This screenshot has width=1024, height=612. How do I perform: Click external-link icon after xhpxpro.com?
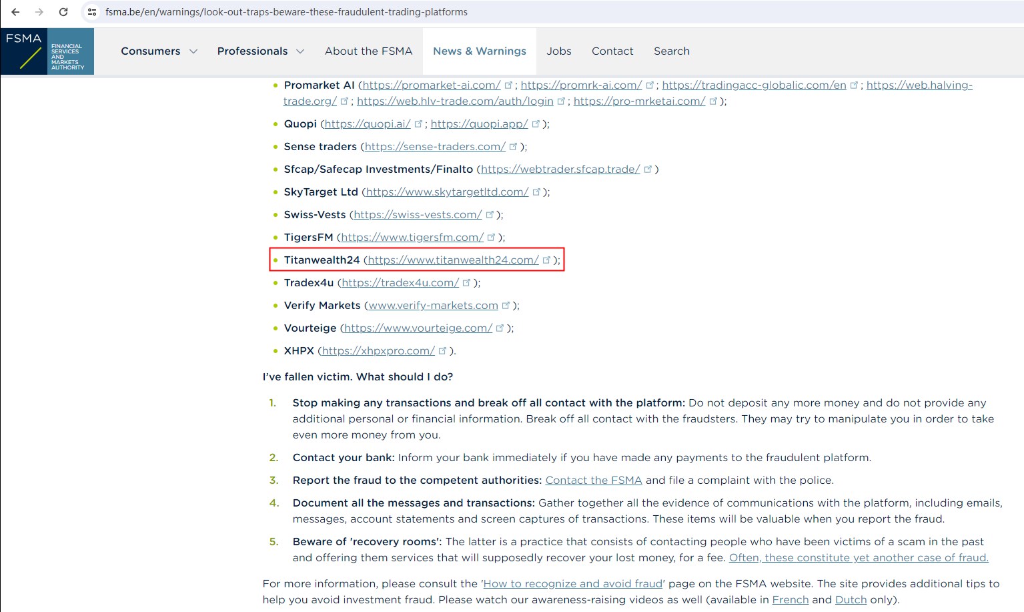point(442,351)
